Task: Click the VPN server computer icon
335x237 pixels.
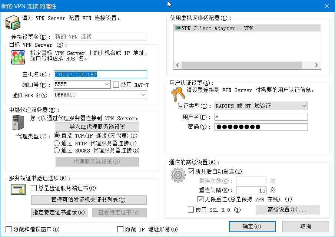Action: tap(13, 23)
